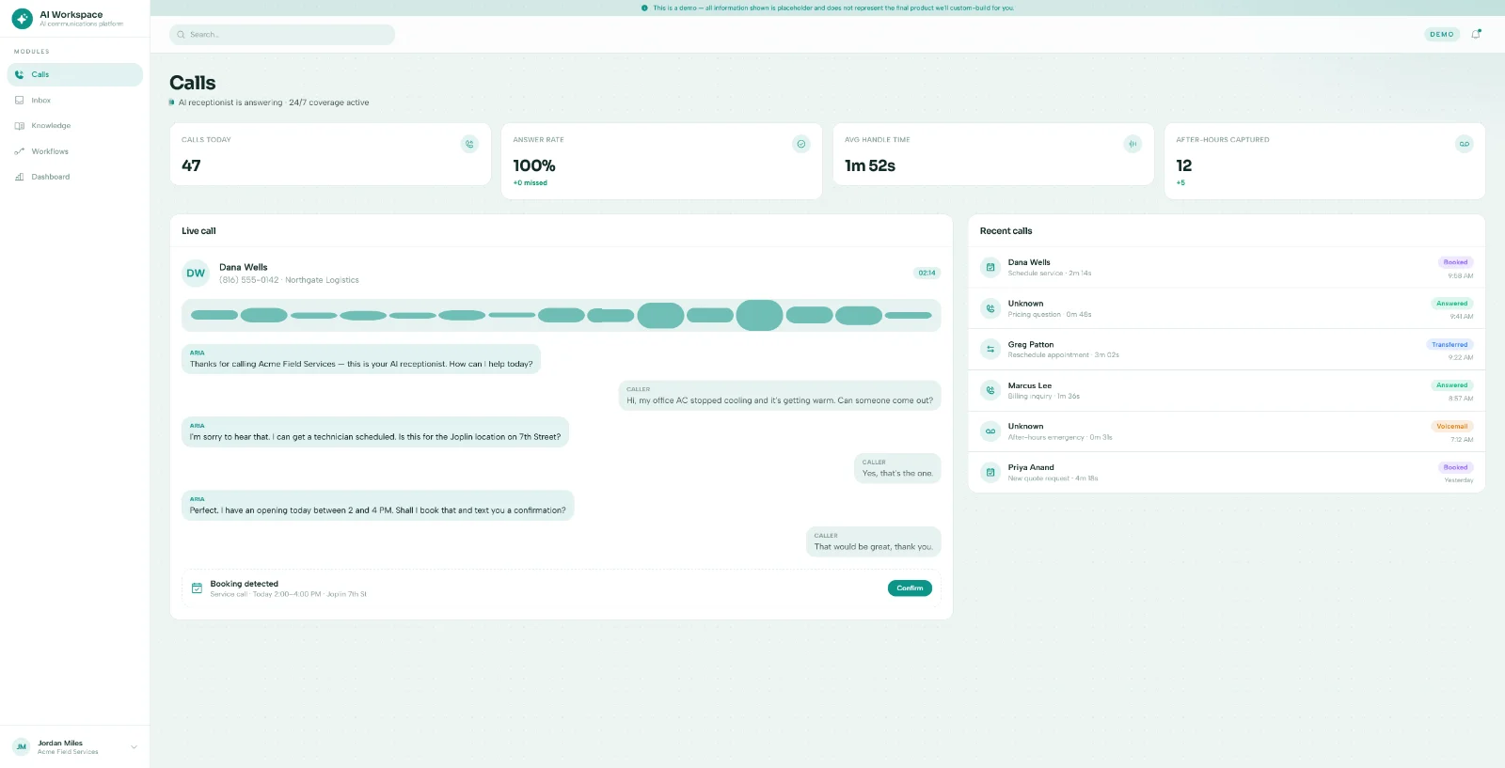Click caller reply 'That would be great, thank you.'
This screenshot has width=1505, height=768.
click(874, 542)
